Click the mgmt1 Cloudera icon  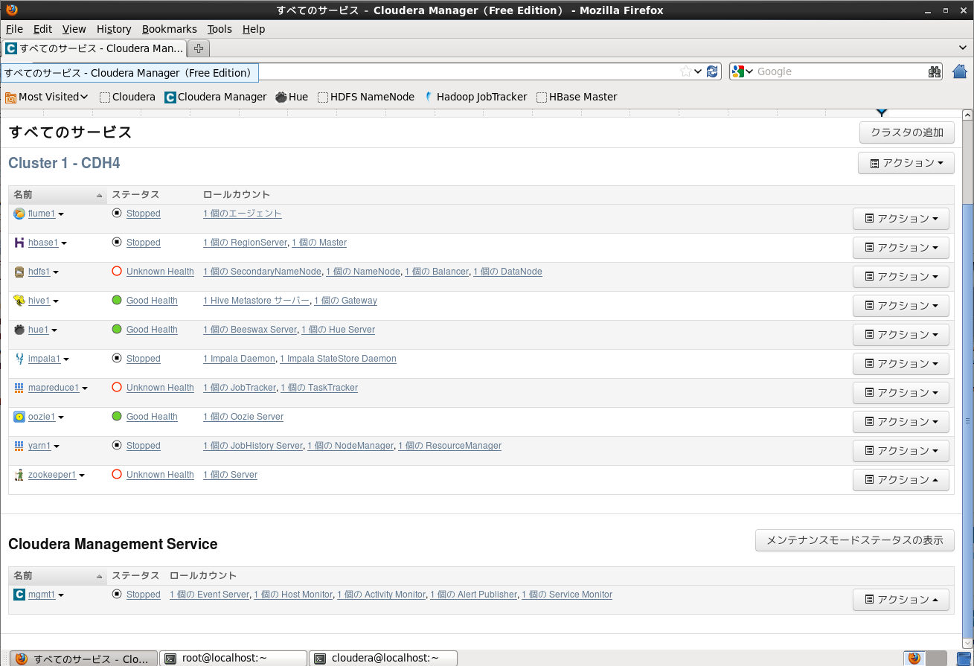19,595
